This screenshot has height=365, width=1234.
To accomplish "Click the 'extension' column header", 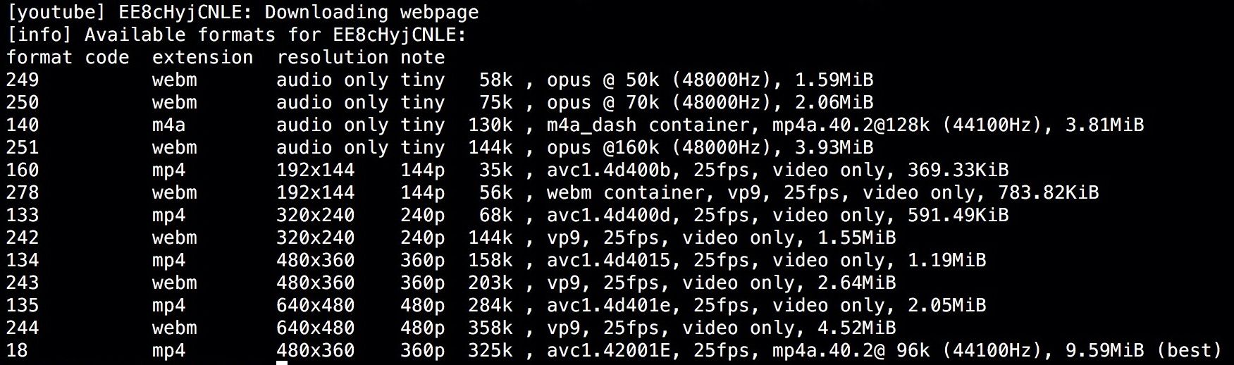I will (202, 58).
